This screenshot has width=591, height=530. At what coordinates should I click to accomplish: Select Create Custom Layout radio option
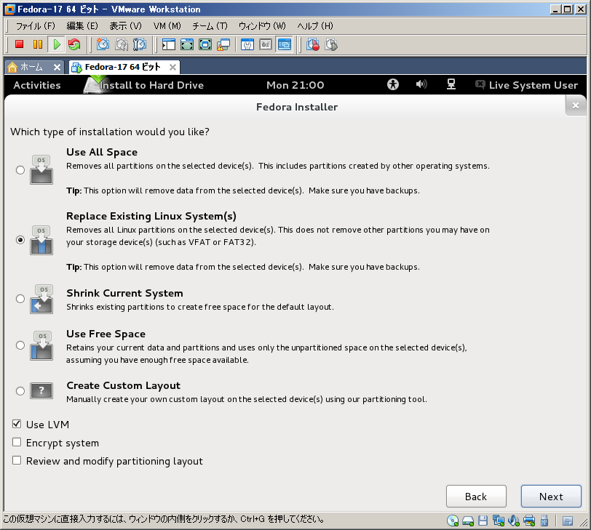pyautogui.click(x=20, y=392)
